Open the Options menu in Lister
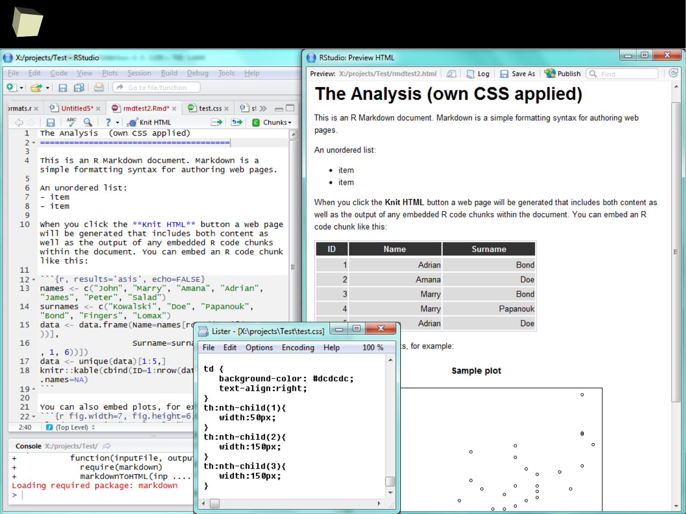Screen dimensions: 686x514 coord(259,347)
